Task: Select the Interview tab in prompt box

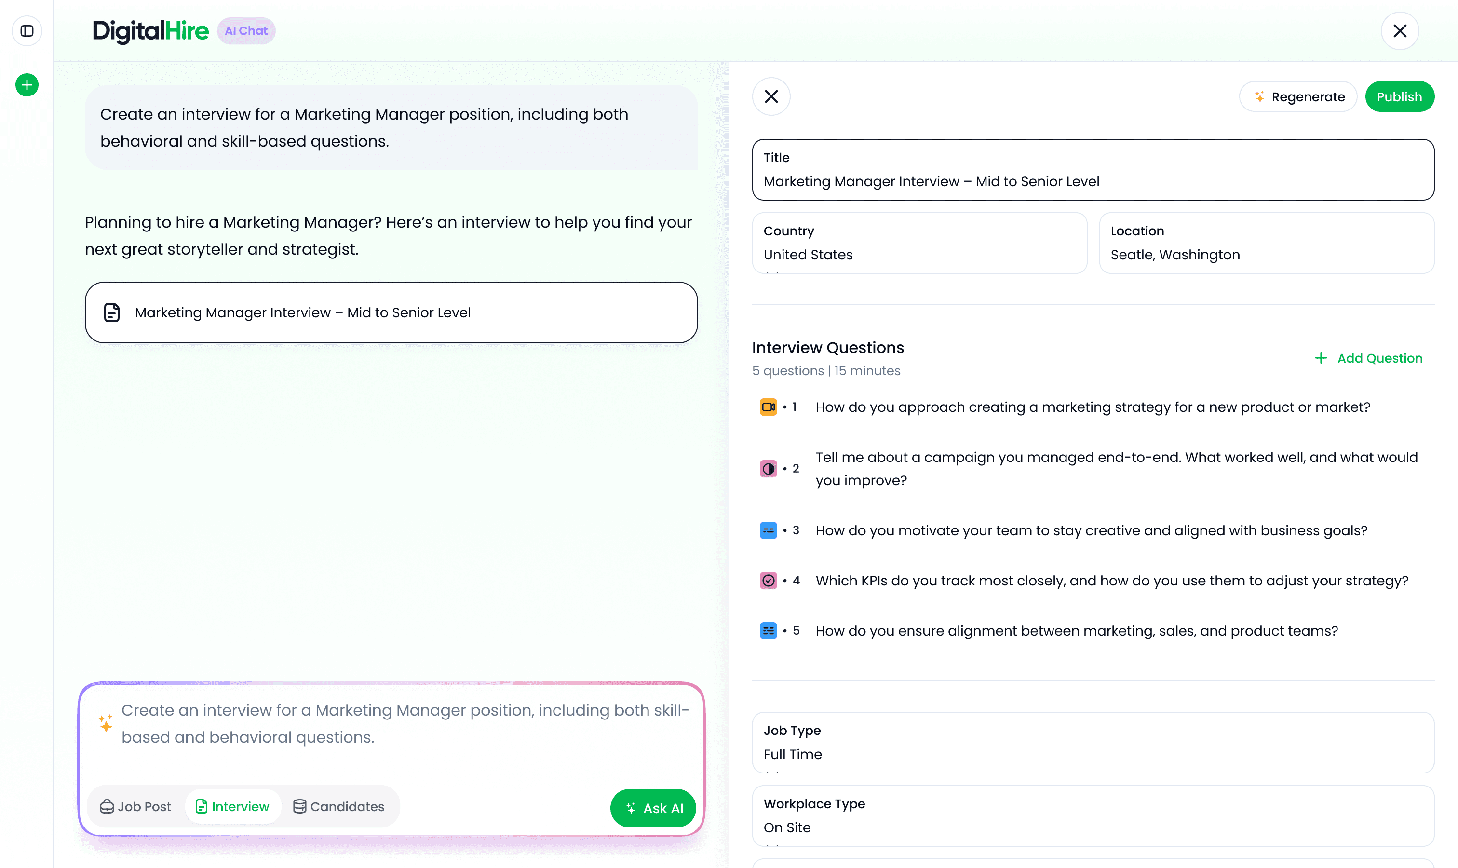Action: [233, 807]
